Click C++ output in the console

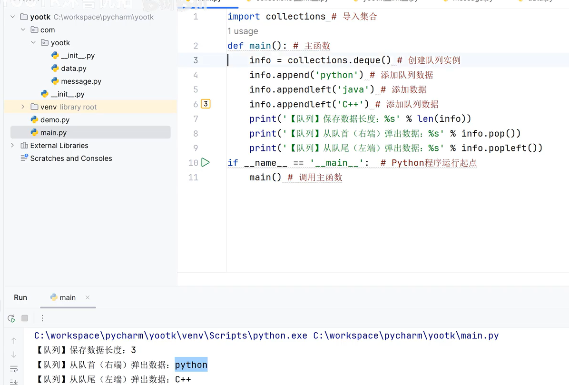183,380
